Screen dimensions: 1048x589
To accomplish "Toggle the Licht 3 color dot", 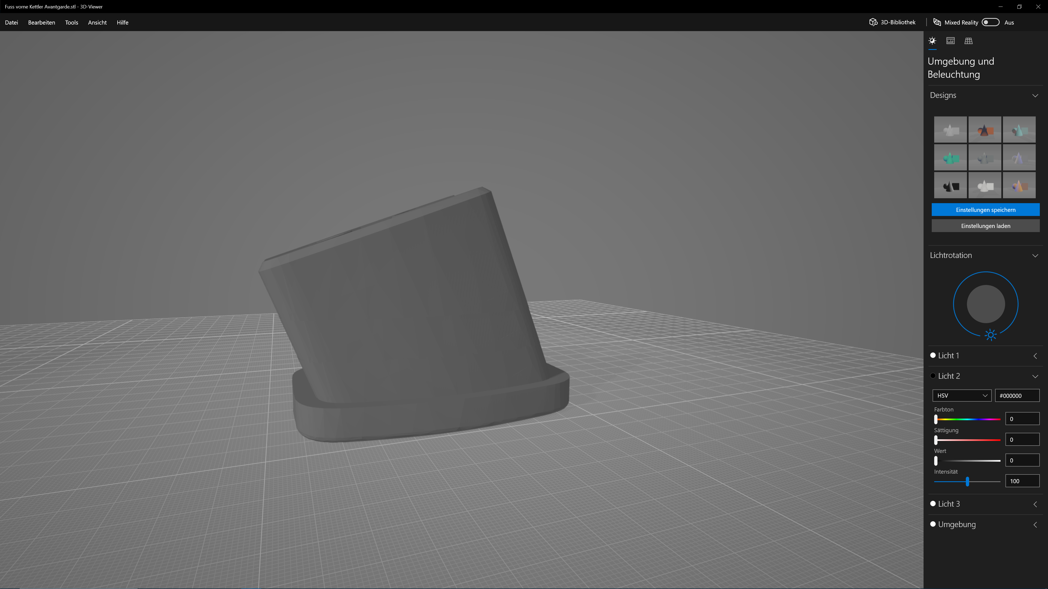I will [933, 504].
